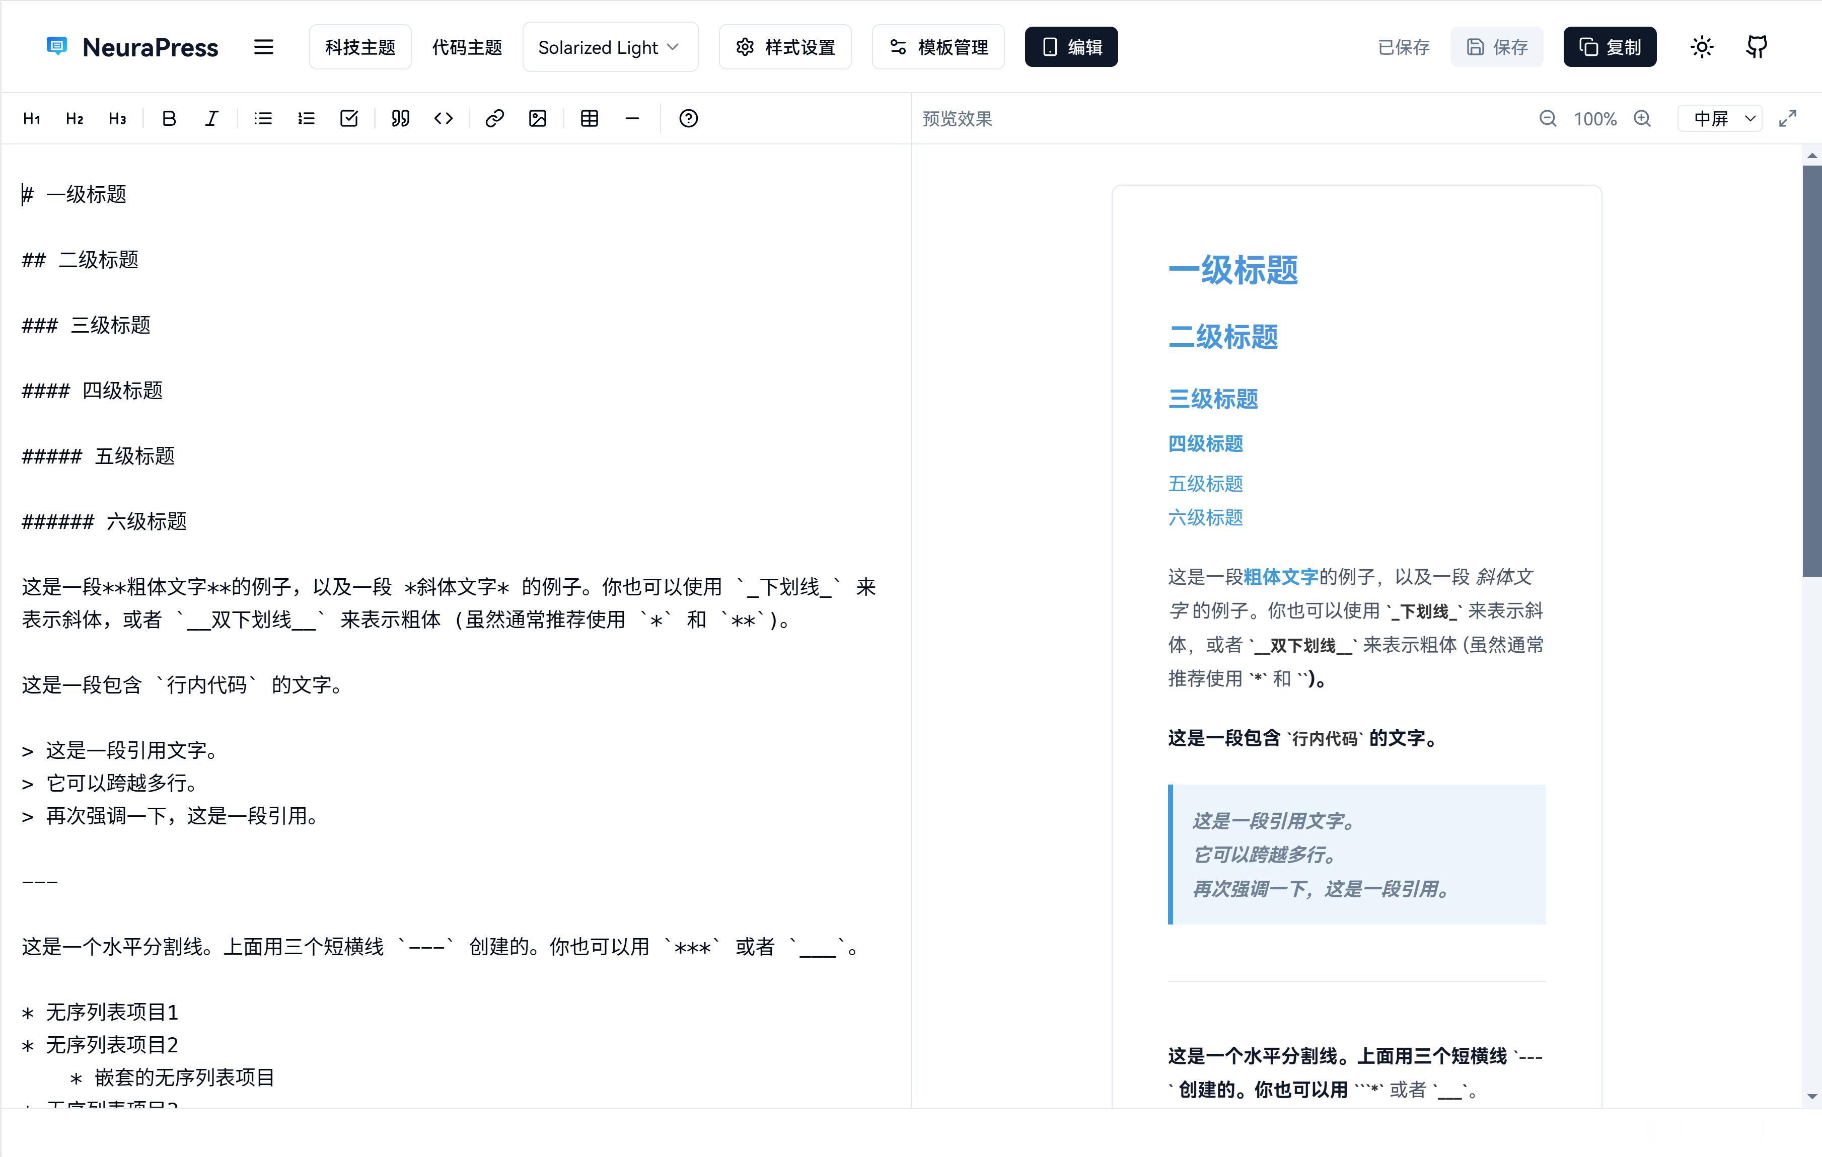Click scrollbar down arrow in preview
This screenshot has height=1157, width=1822.
click(1811, 1097)
